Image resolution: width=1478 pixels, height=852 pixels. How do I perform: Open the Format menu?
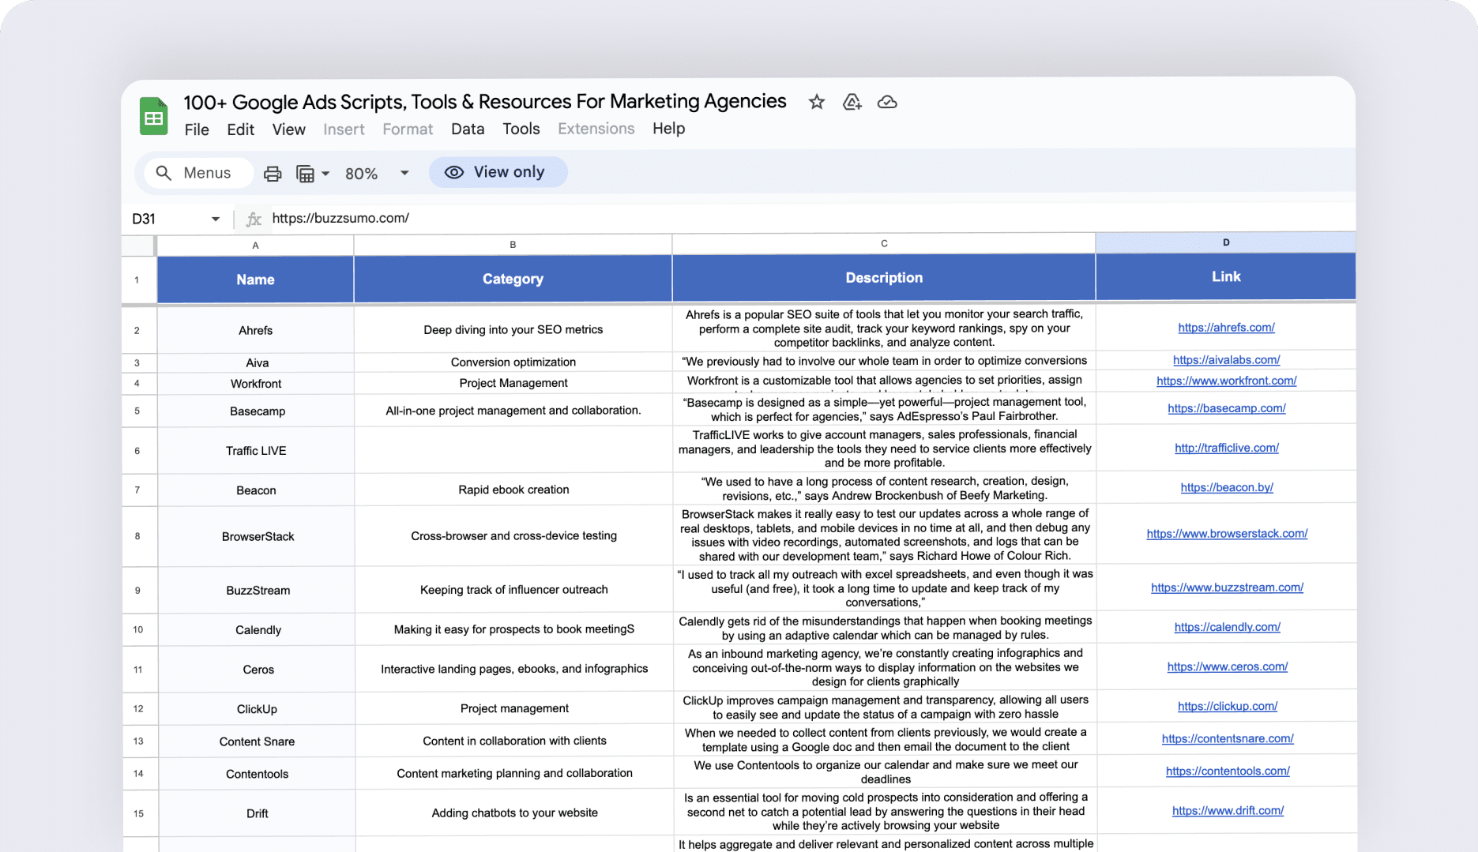tap(408, 129)
